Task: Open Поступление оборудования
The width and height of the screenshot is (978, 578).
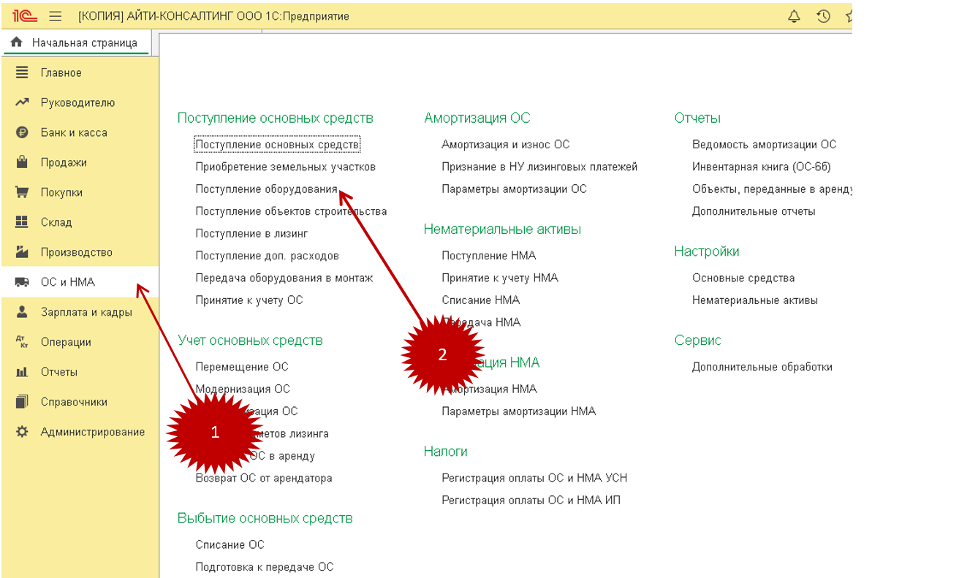Action: pos(266,189)
